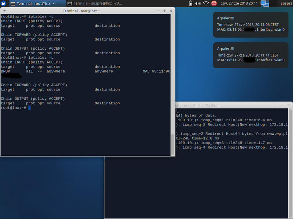Click the last 'Chain OUTPUT (policy ACCEPT)' line
This screenshot has height=219, width=293.
pyautogui.click(x=33, y=99)
